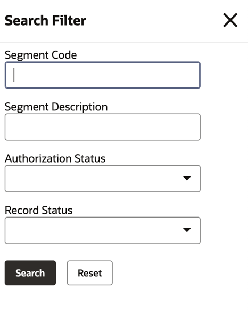Choose the outlined Reset button
248x313 pixels.
(x=89, y=273)
